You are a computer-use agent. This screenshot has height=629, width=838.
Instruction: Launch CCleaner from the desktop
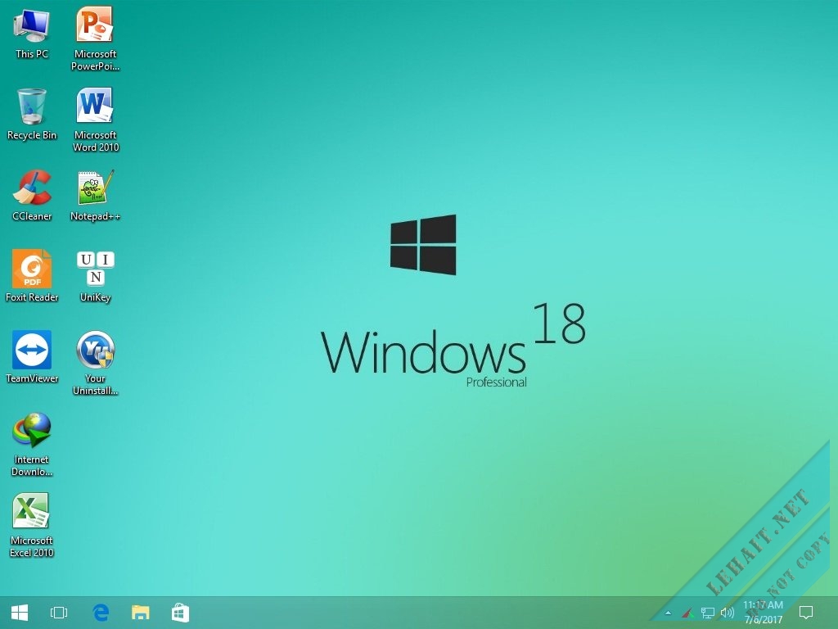[x=31, y=190]
